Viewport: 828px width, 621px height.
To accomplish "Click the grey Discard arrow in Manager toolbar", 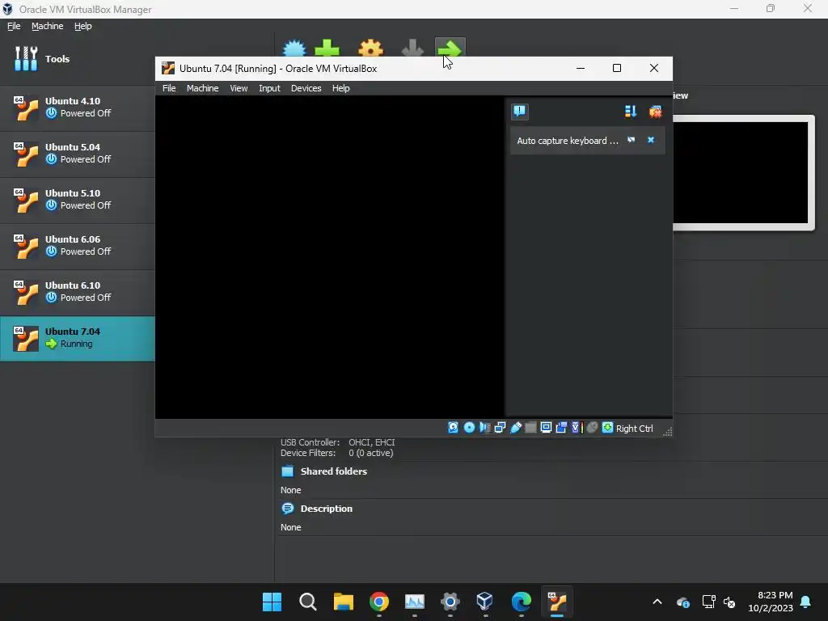I will click(412, 49).
